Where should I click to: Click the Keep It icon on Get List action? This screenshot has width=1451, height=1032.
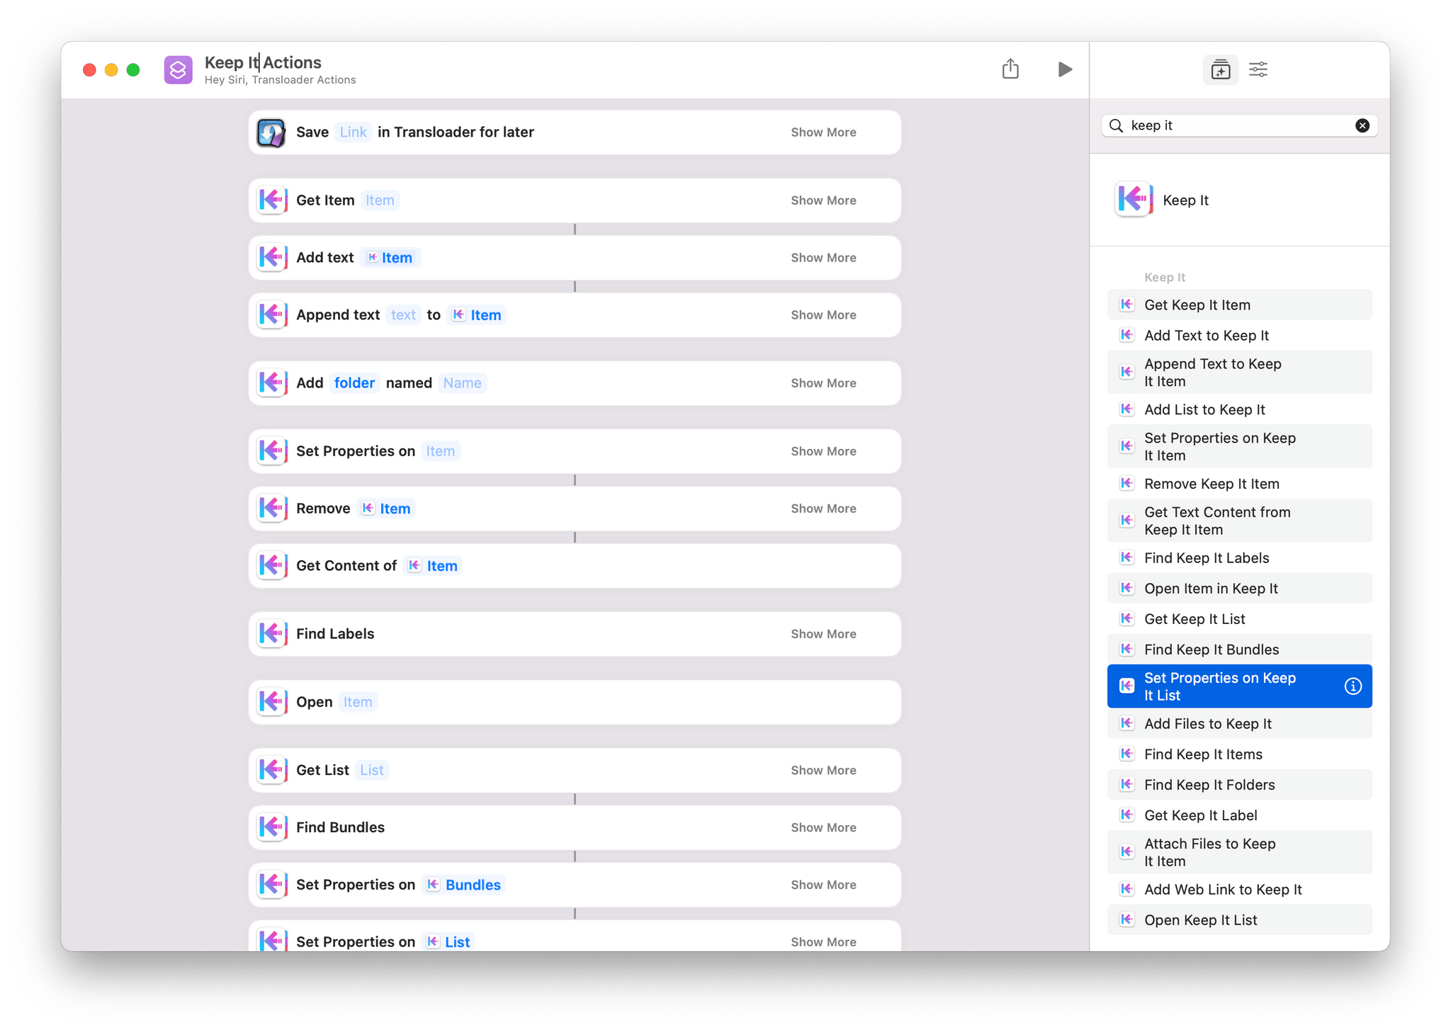pyautogui.click(x=271, y=770)
